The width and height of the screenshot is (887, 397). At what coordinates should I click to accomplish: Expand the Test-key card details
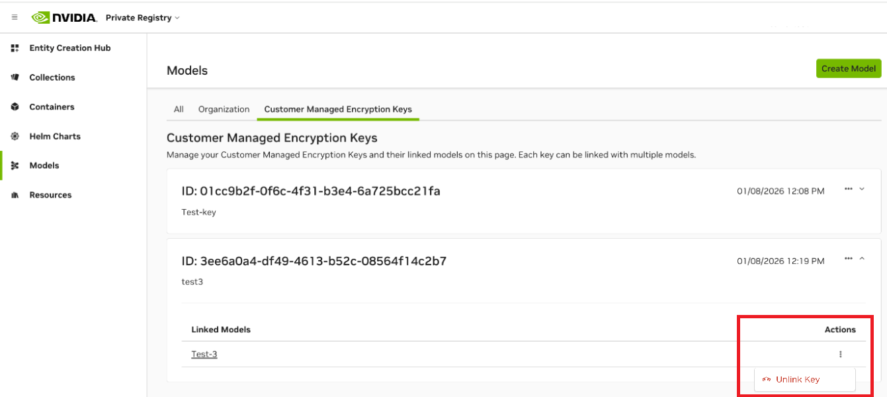pos(862,189)
